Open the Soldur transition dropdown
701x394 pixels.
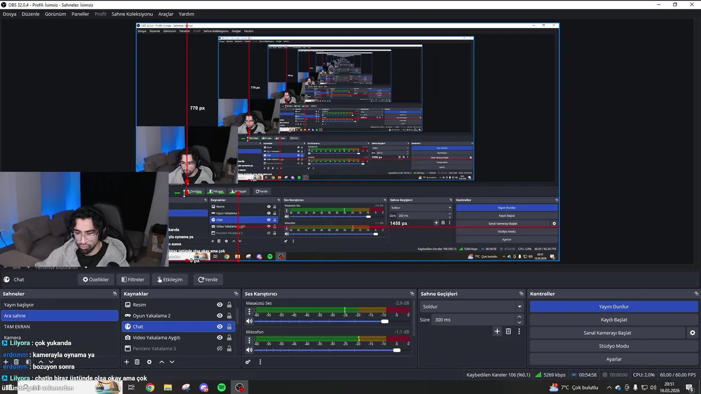pos(472,306)
